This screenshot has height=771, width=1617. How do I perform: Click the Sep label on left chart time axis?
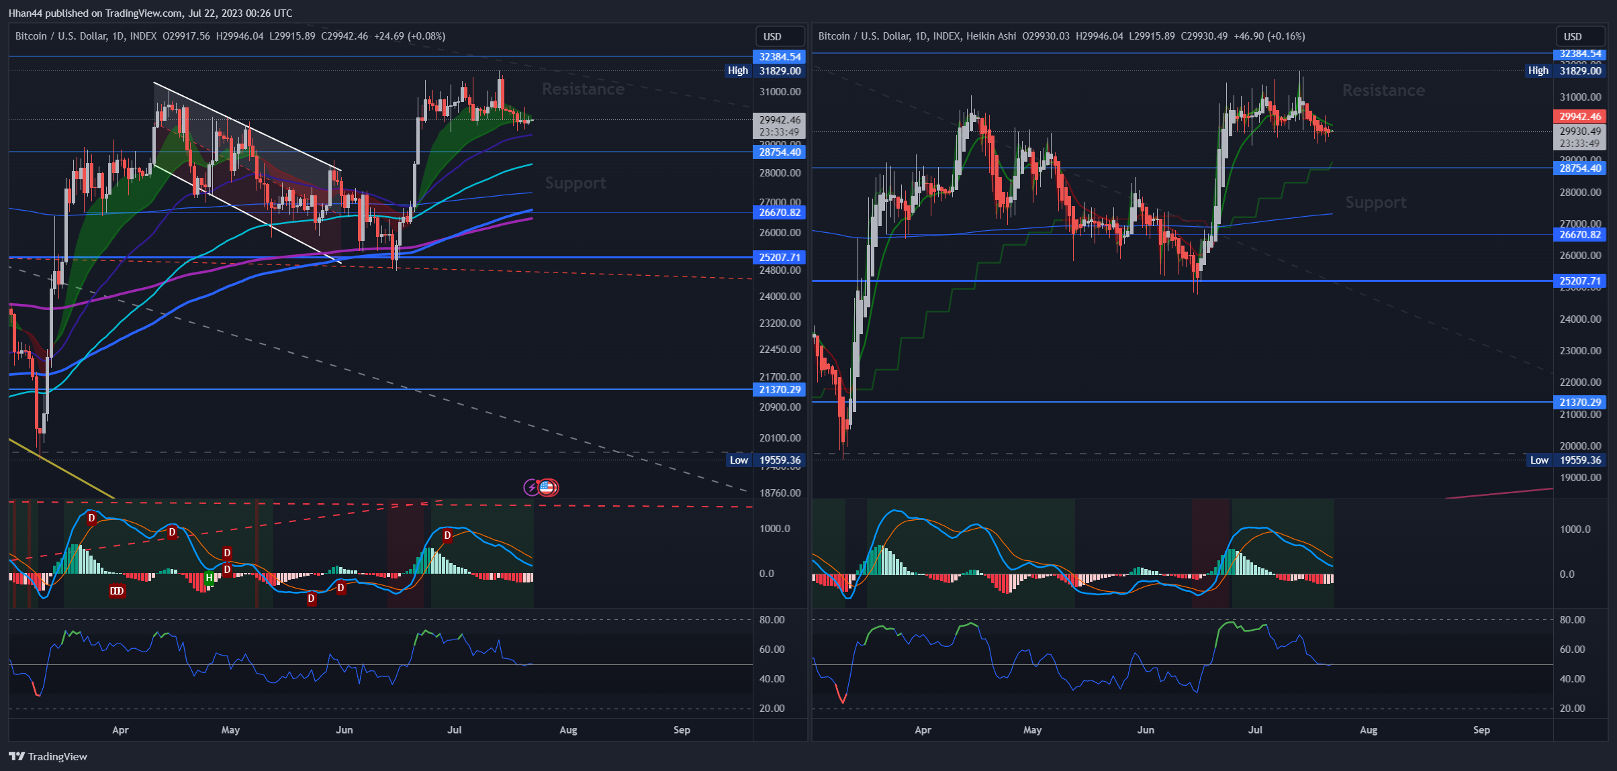coord(682,730)
